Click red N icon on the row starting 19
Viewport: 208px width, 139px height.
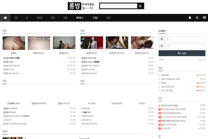[x=159, y=125]
